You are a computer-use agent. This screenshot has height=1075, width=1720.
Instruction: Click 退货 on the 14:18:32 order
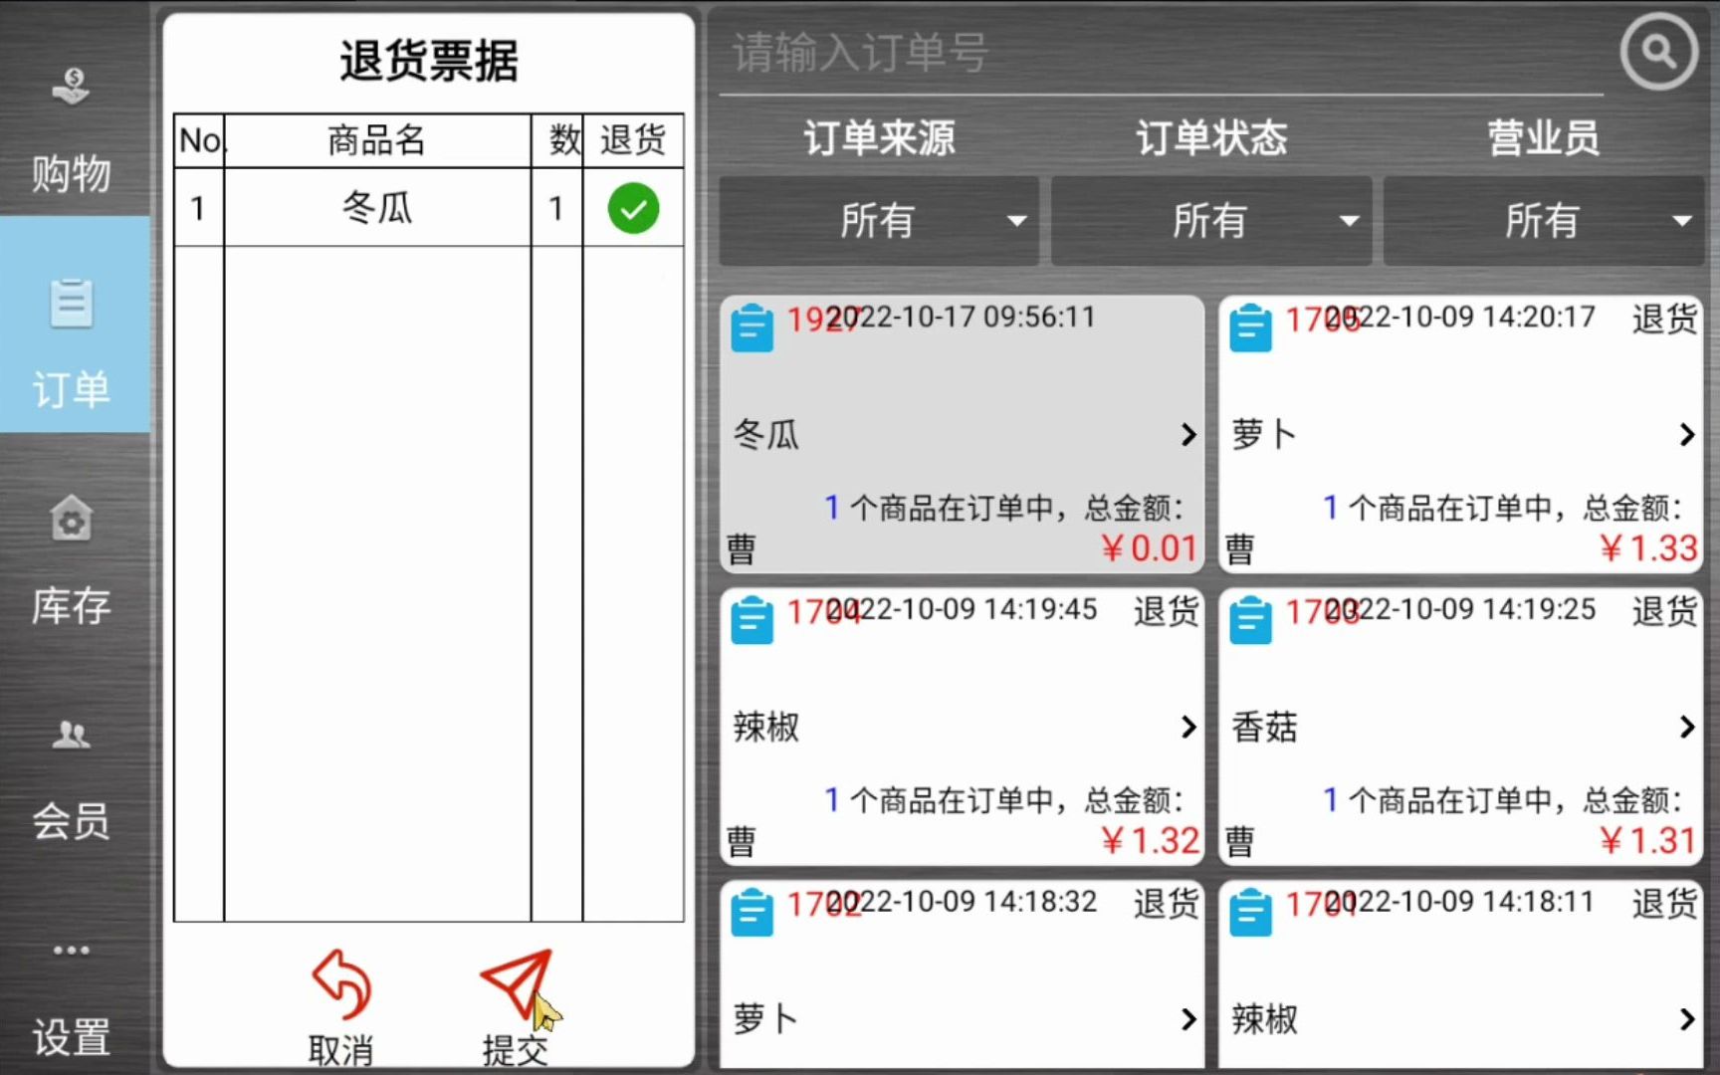(x=1166, y=904)
